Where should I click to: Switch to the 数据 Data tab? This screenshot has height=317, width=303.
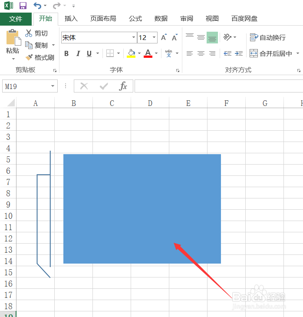tap(161, 19)
